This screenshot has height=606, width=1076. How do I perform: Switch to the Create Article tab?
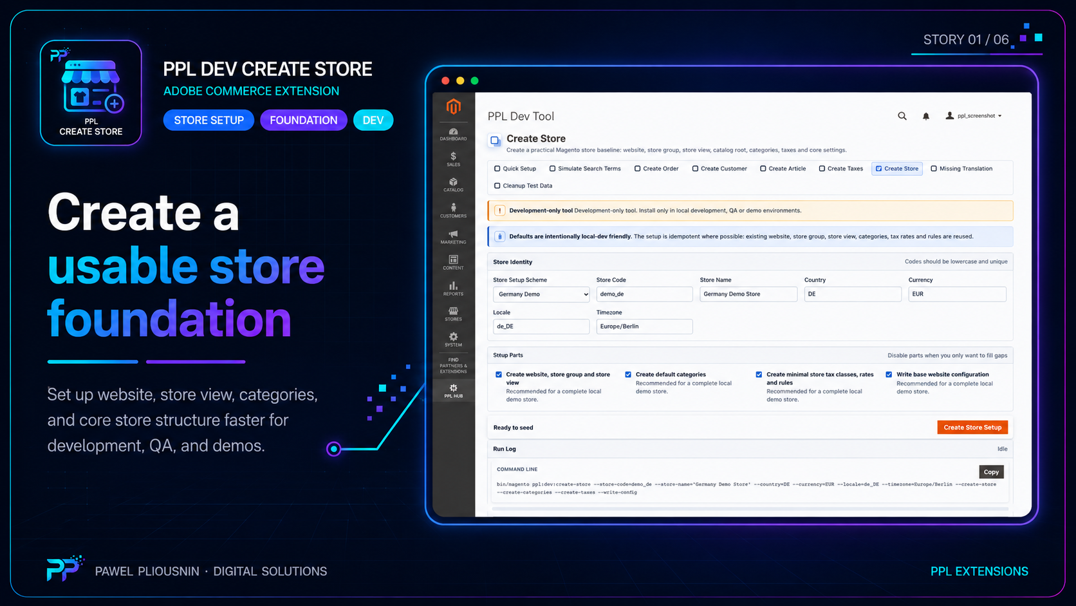pos(783,169)
